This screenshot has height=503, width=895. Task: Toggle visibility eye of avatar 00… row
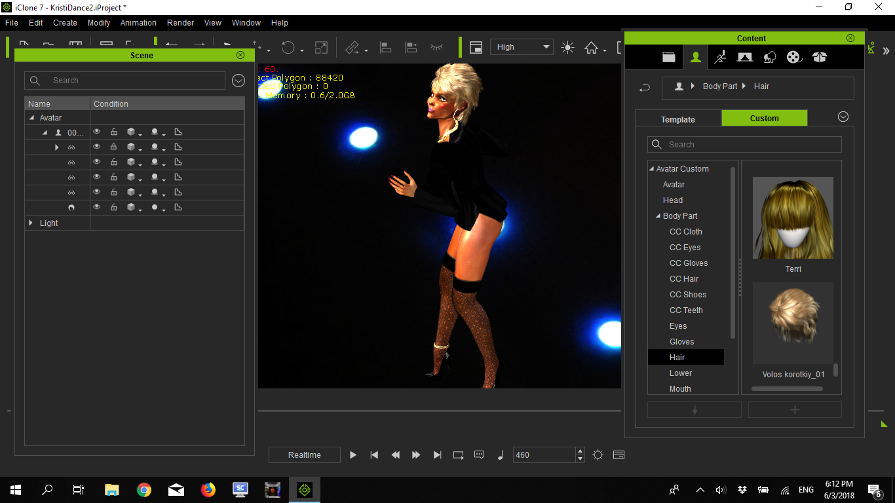point(97,132)
